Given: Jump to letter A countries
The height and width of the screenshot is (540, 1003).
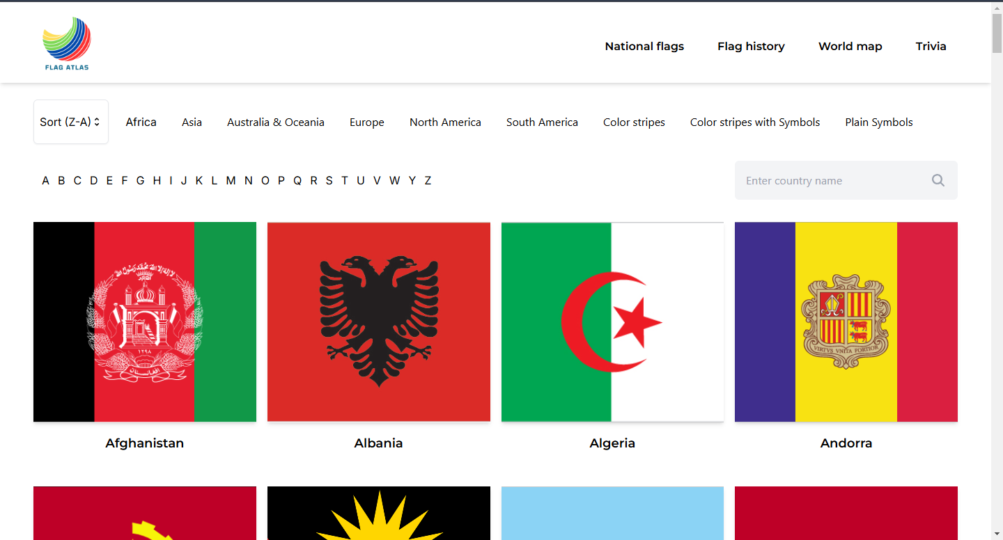Looking at the screenshot, I should point(45,180).
